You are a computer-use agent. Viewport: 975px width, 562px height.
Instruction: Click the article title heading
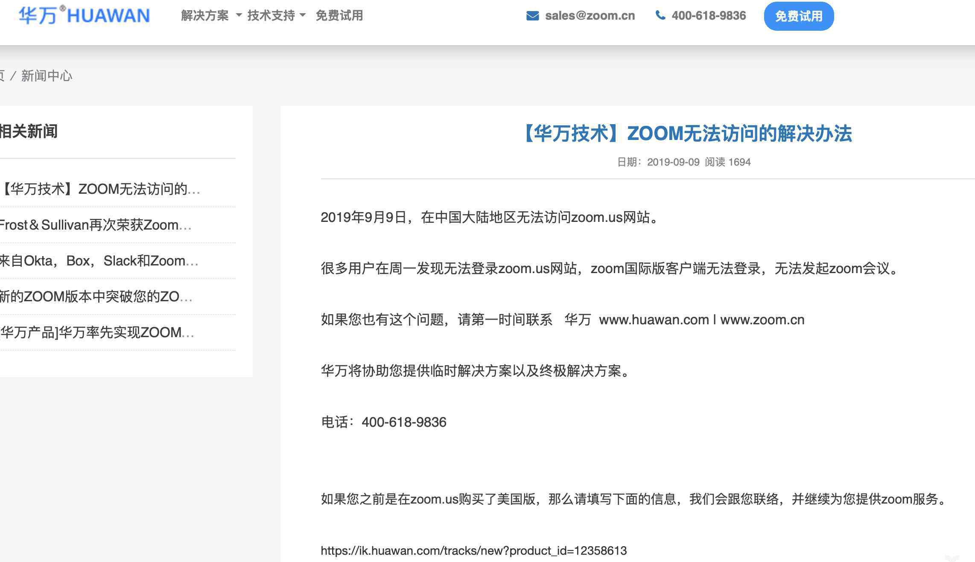point(687,133)
